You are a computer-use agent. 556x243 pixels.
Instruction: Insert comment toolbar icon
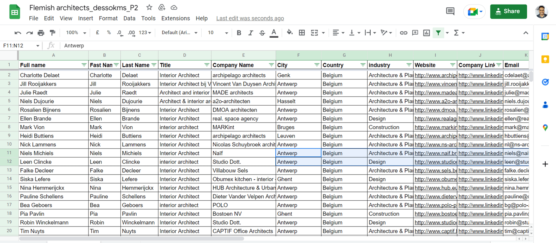point(415,33)
